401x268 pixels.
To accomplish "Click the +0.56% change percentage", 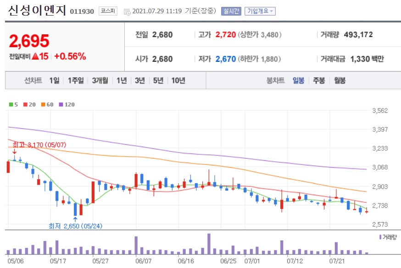I will click(x=70, y=56).
